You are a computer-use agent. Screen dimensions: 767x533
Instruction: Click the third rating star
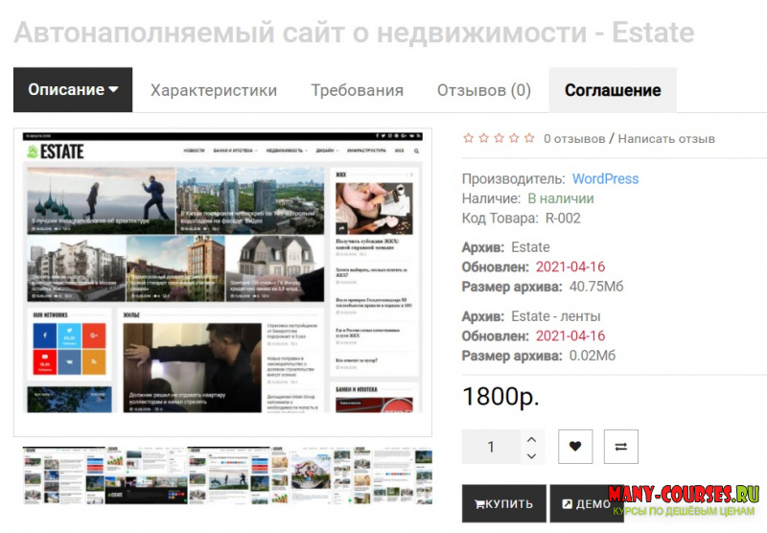pos(499,138)
